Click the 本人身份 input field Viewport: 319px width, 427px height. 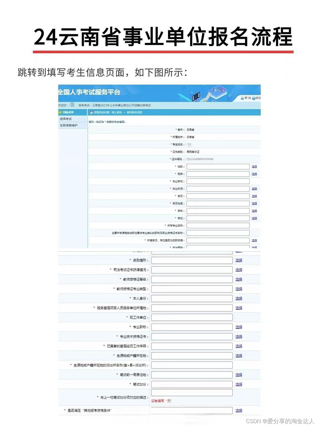[192, 298]
